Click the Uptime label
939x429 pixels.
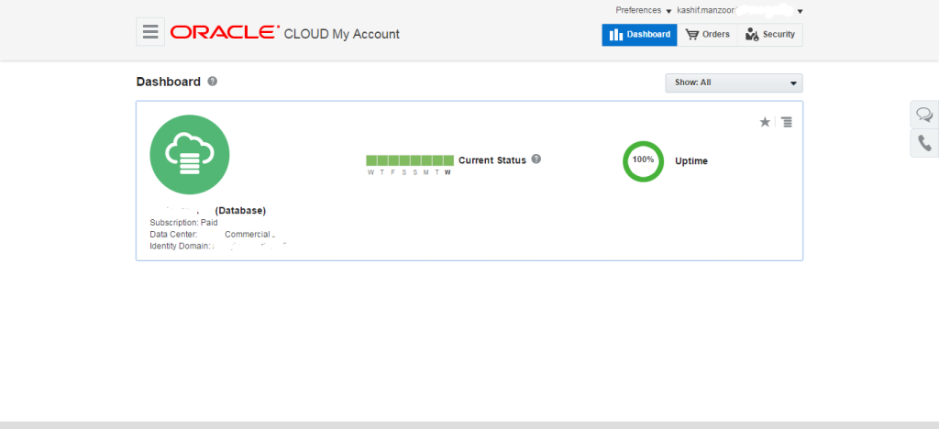(691, 161)
